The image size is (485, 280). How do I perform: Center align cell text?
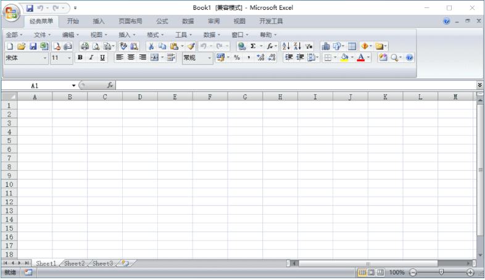coord(131,57)
